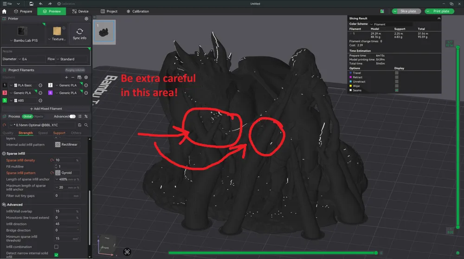Screen dimensions: 464x259
Task: Click the vertical layer slider top handle
Action: 458,47
